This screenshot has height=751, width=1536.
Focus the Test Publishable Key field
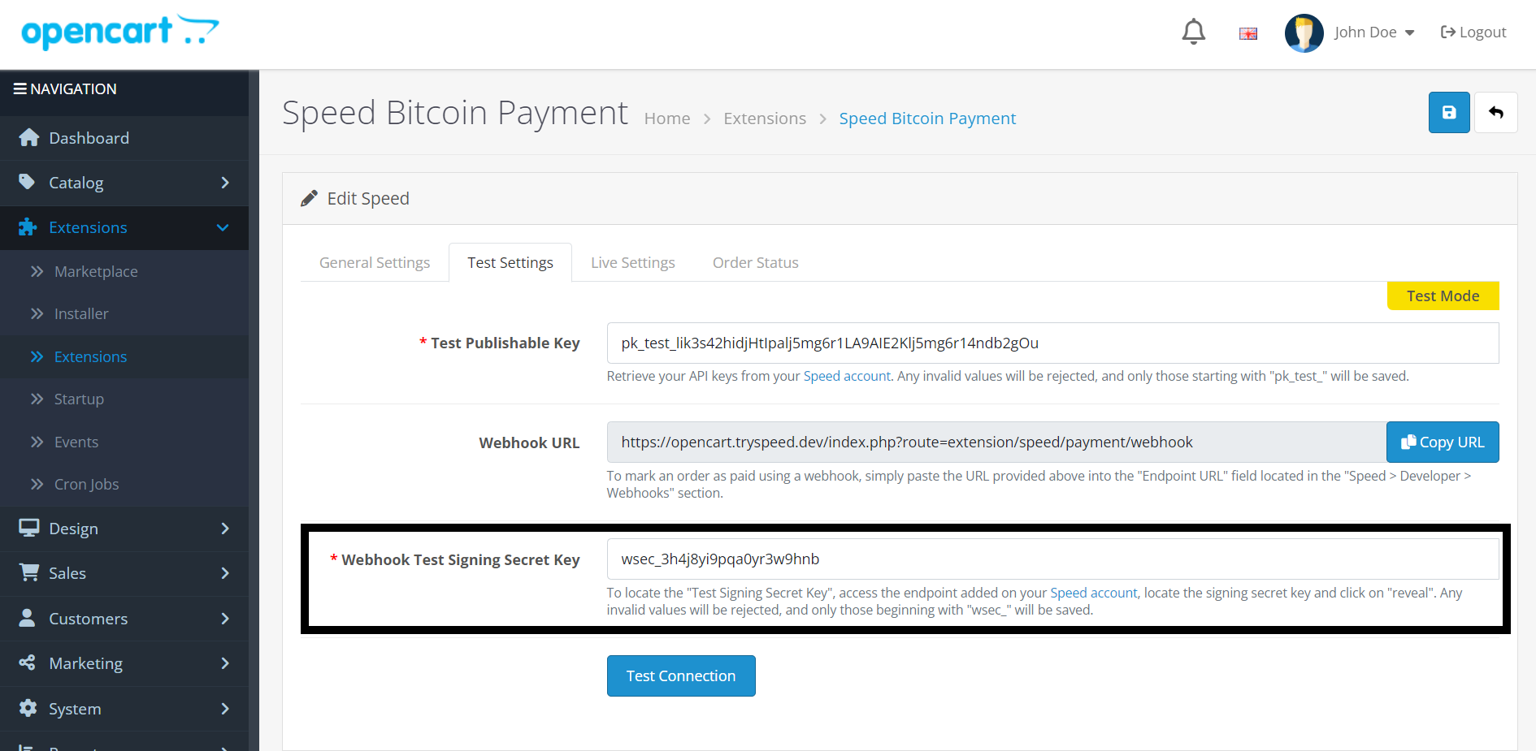(x=1053, y=343)
